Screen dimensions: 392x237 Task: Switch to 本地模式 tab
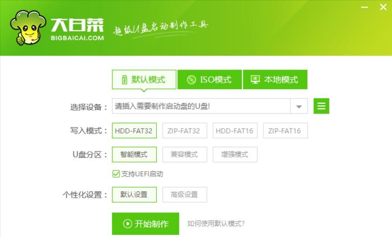[275, 79]
